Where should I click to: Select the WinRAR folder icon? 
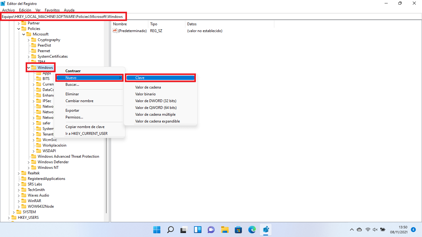(x=24, y=201)
